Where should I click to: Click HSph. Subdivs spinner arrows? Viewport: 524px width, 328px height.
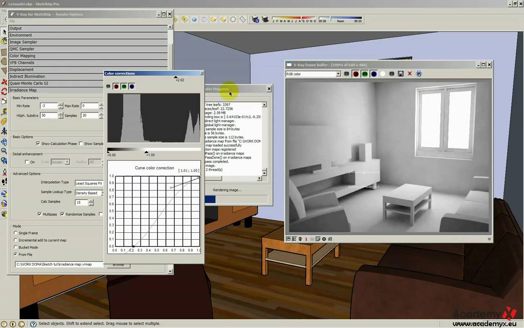point(60,115)
